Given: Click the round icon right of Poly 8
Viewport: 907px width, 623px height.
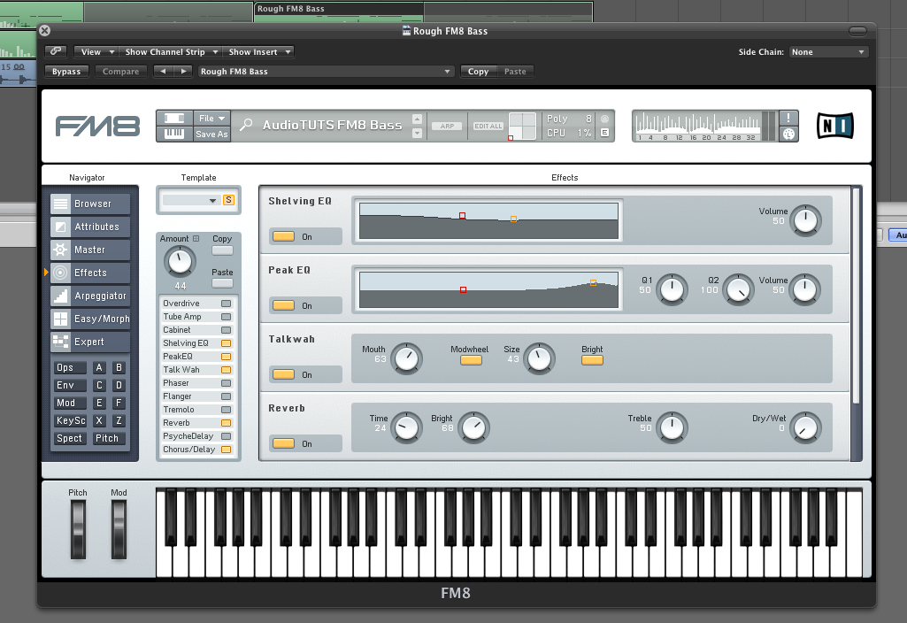Looking at the screenshot, I should [x=604, y=119].
